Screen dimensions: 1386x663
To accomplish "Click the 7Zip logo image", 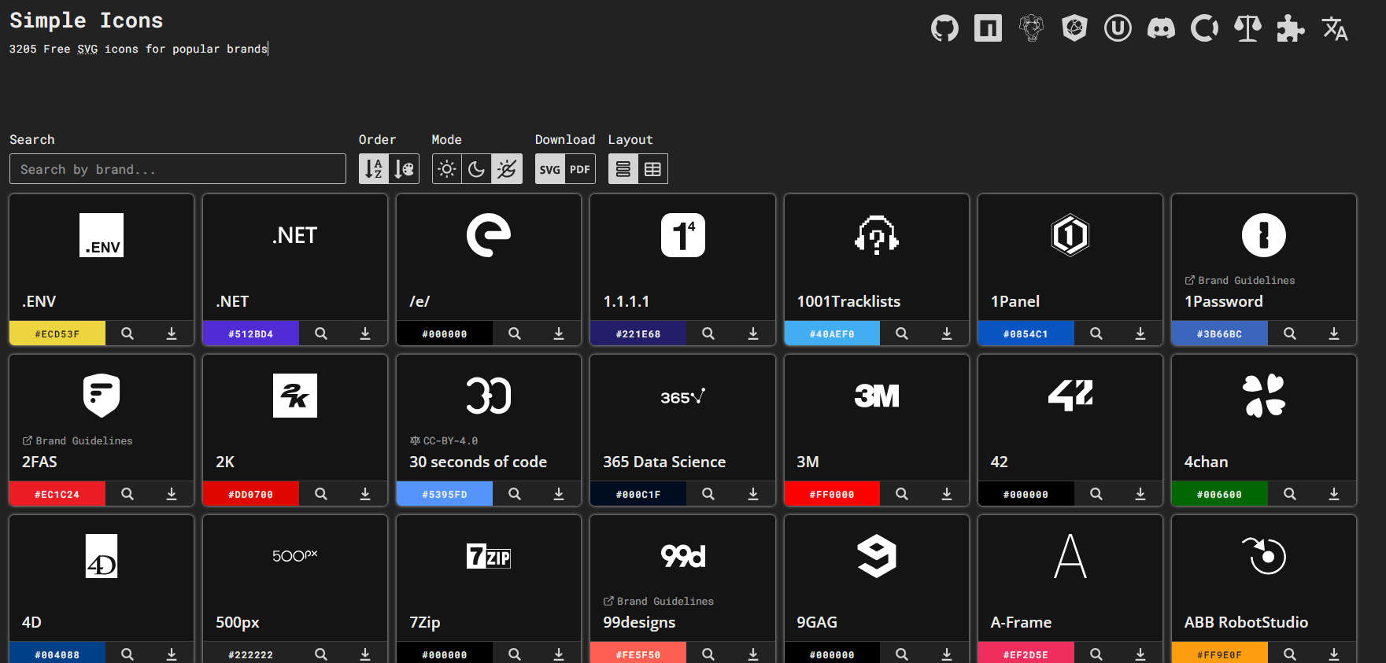I will click(x=489, y=556).
